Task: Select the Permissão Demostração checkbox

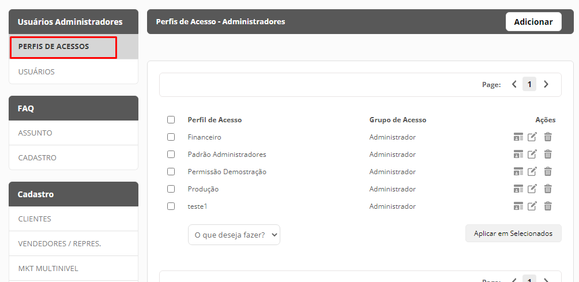Action: pyautogui.click(x=171, y=172)
